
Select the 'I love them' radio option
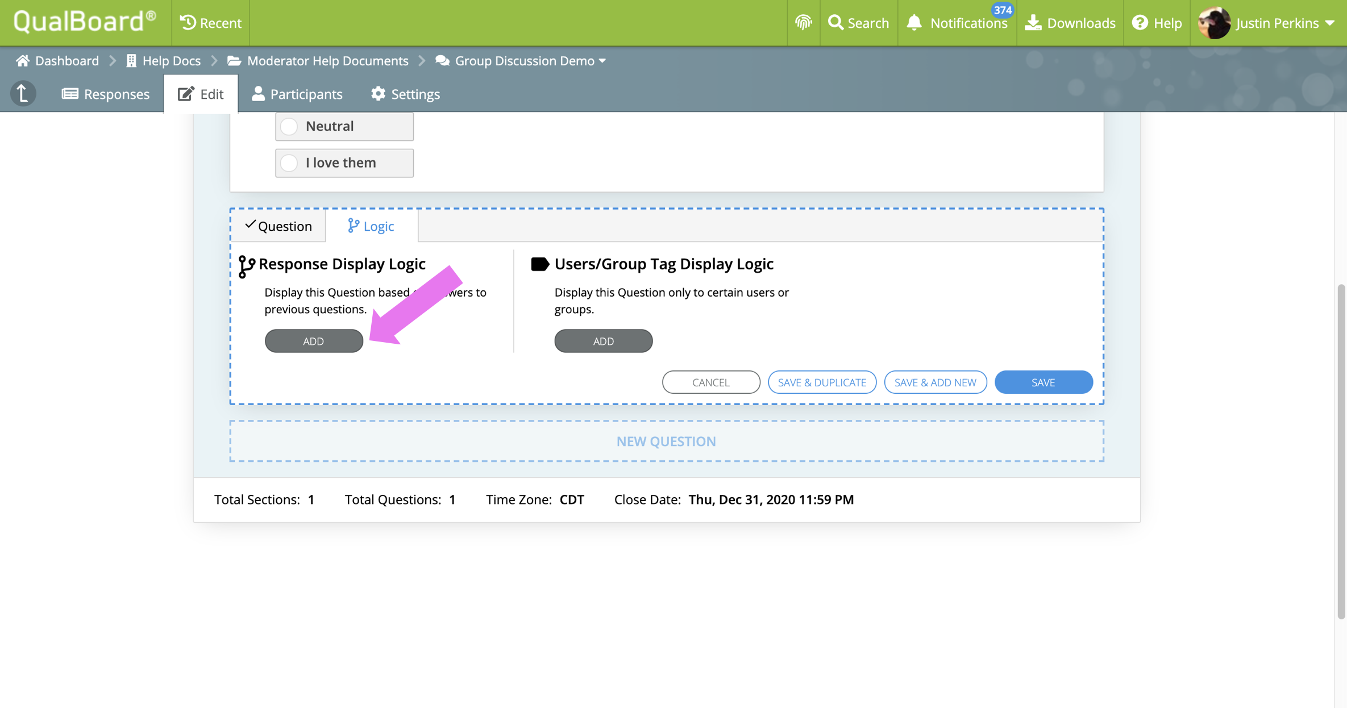[289, 163]
